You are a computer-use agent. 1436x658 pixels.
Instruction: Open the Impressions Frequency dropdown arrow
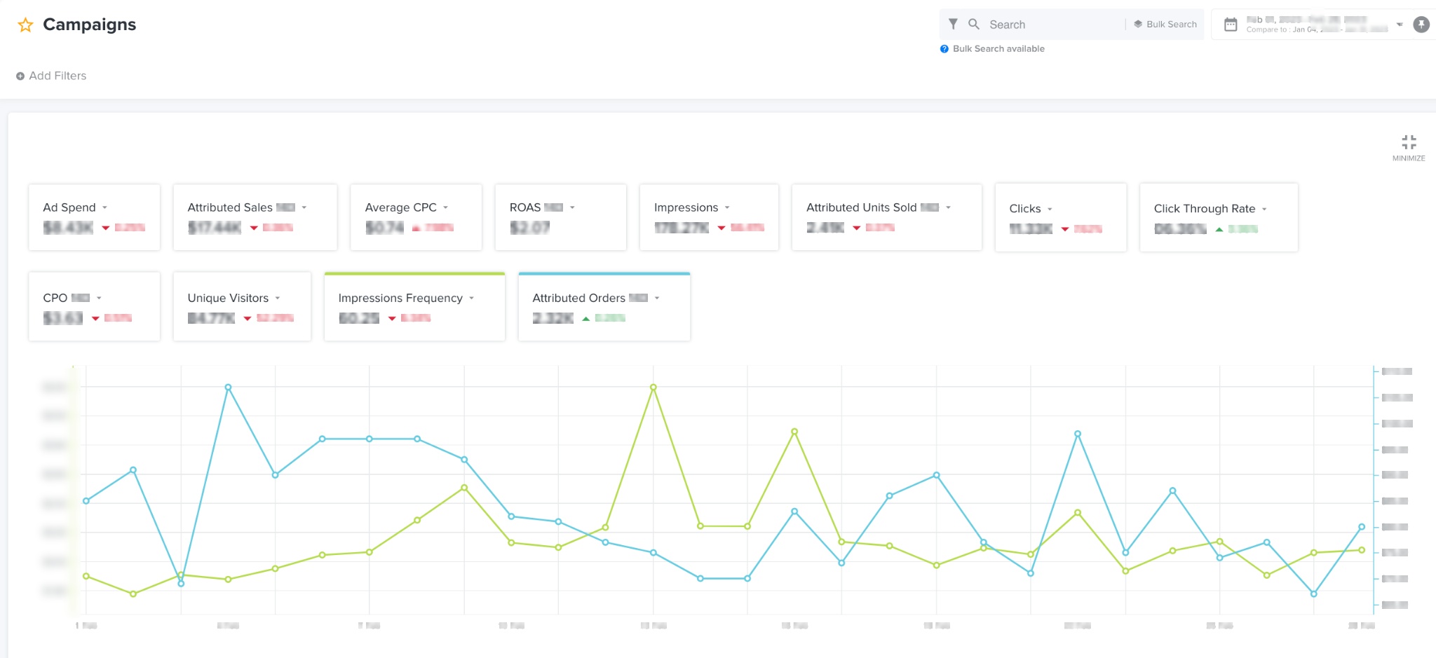coord(472,298)
